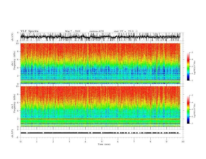Click the 'May 7 , 2019' date label
206x159 pixels.
pos(73,31)
